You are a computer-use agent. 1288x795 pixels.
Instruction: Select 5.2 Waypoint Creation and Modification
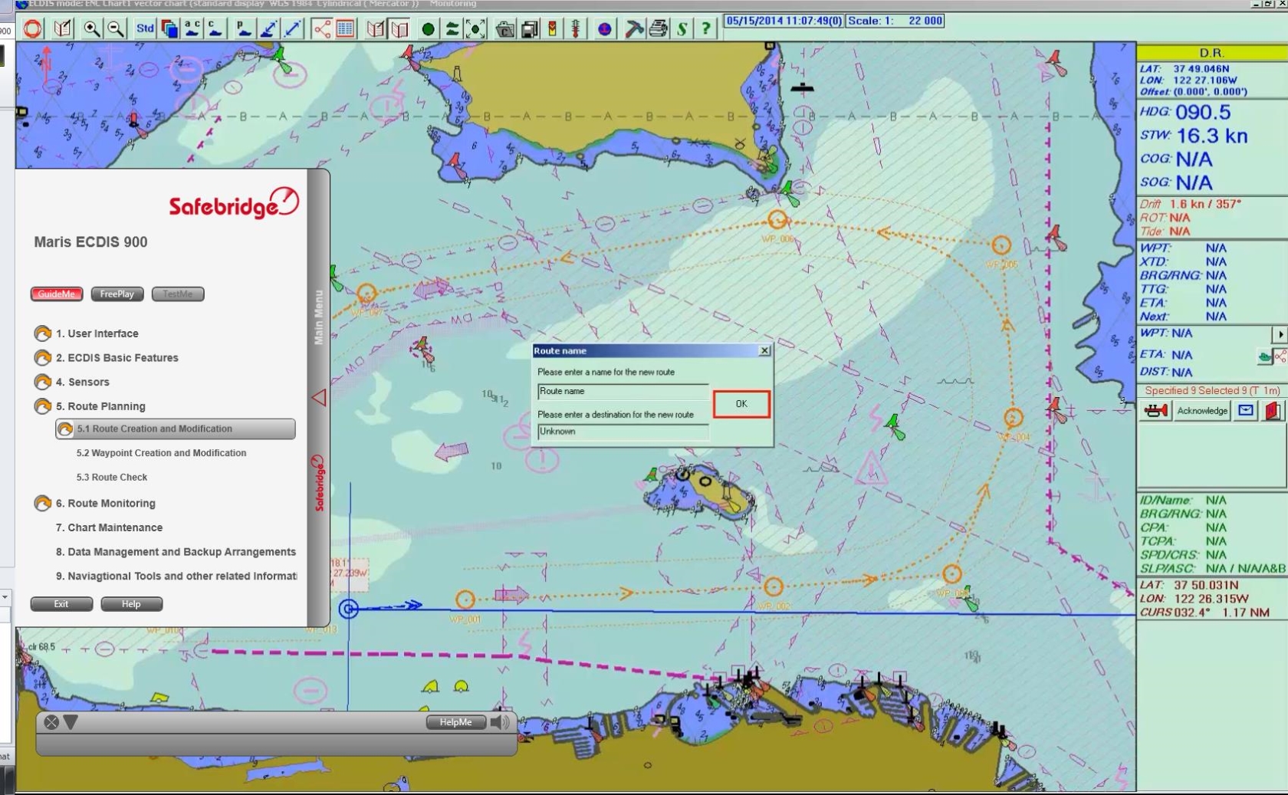coord(161,453)
